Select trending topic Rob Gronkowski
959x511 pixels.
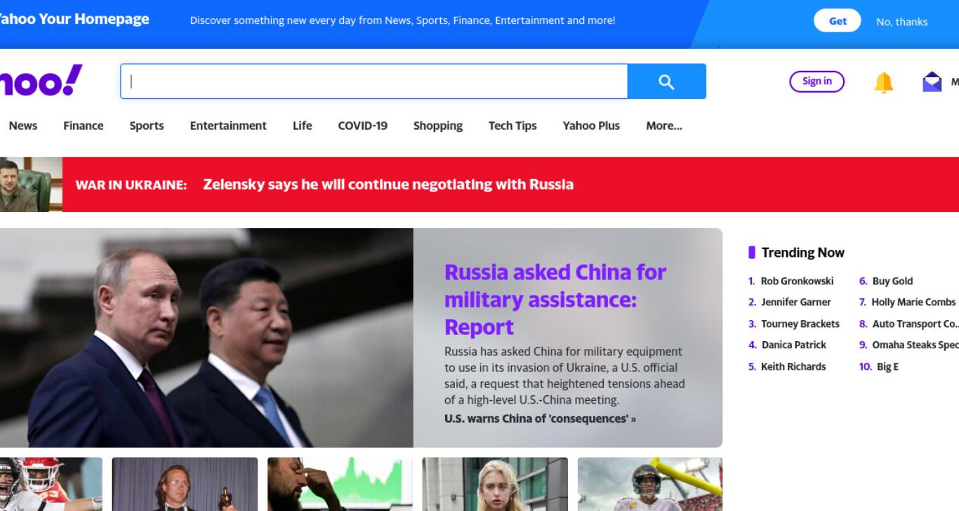click(x=797, y=281)
